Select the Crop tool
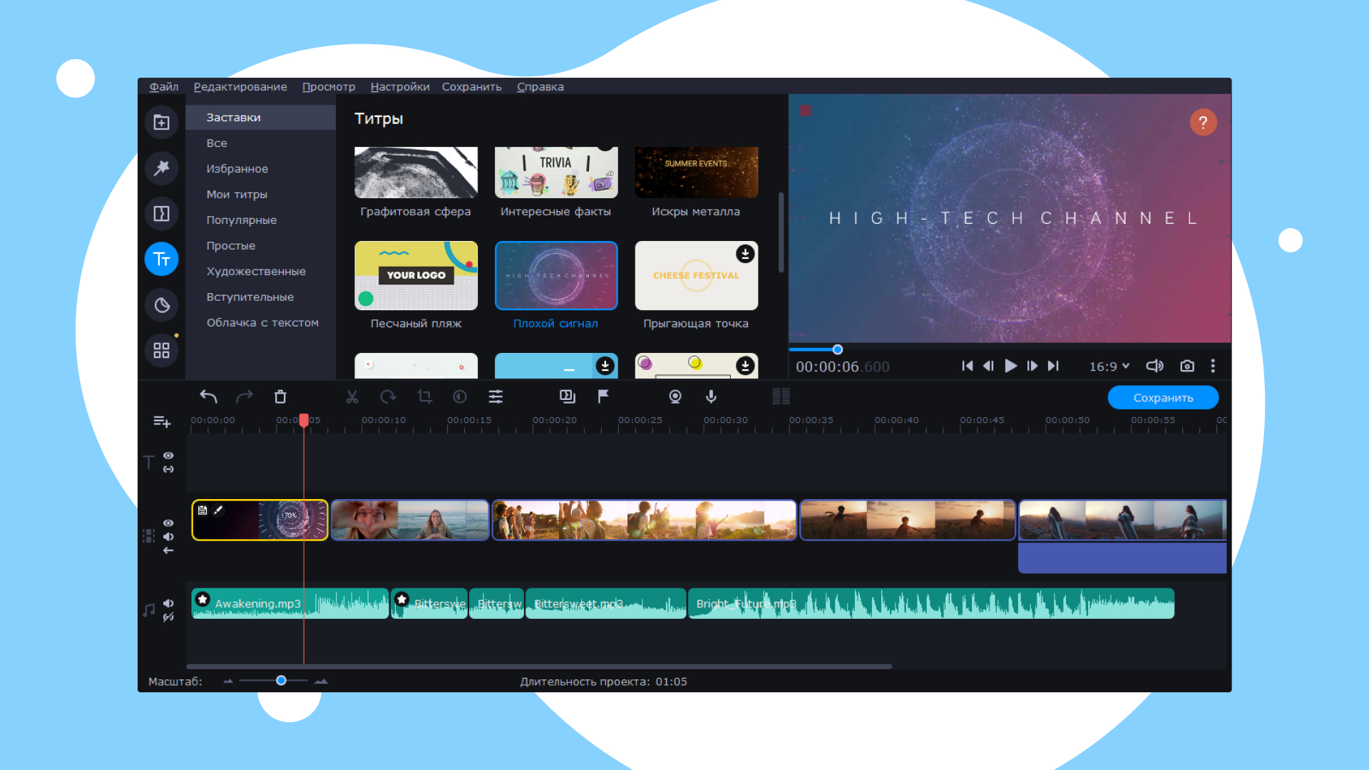The width and height of the screenshot is (1369, 770). 425,396
